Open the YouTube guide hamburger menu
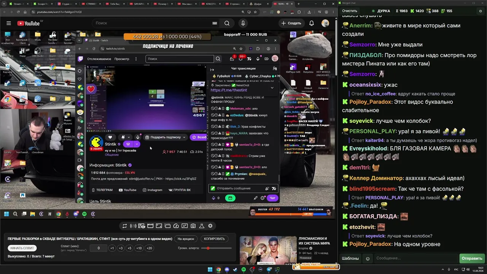Screen dimensions: 487x274 (8, 23)
